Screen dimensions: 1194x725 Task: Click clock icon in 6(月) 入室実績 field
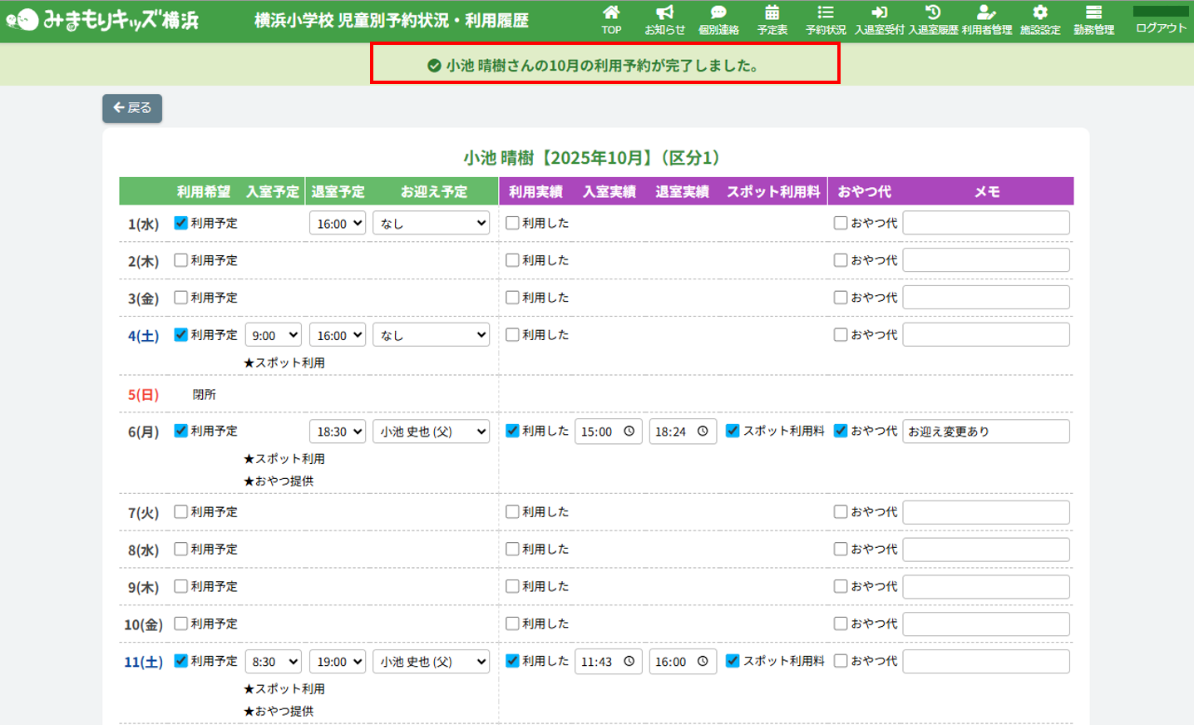[x=629, y=432]
